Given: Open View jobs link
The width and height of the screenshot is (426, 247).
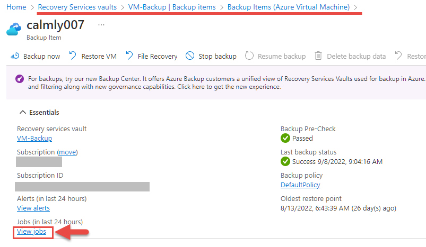Looking at the screenshot, I should tap(31, 232).
